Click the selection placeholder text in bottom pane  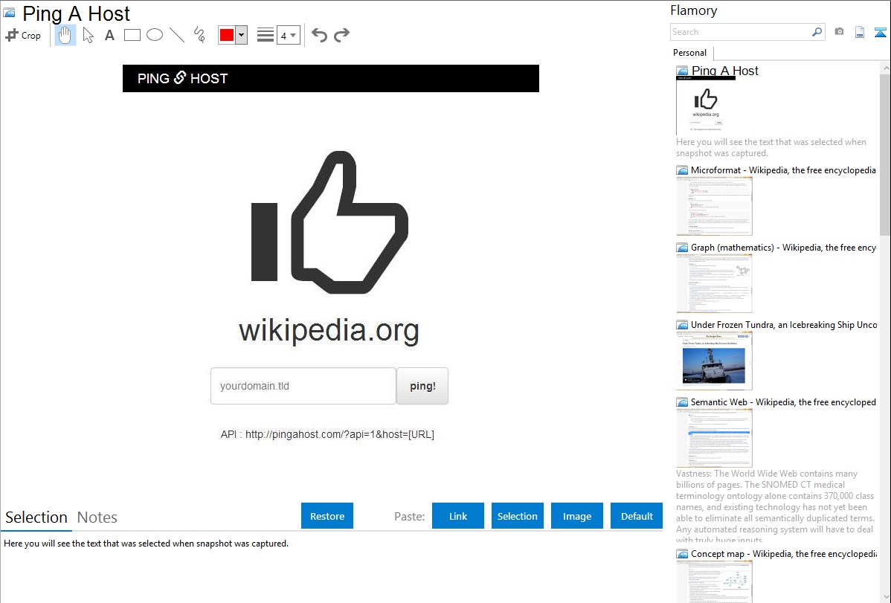146,544
